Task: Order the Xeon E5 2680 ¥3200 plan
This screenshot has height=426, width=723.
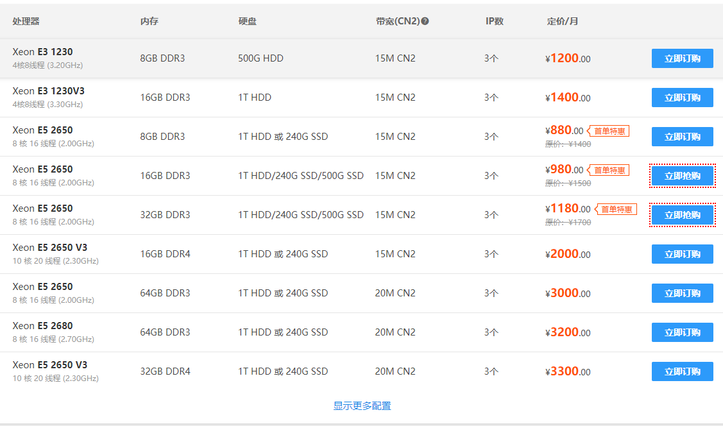Action: [x=683, y=333]
